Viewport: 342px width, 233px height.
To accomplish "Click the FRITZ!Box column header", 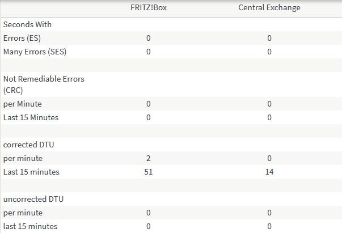I will (148, 8).
